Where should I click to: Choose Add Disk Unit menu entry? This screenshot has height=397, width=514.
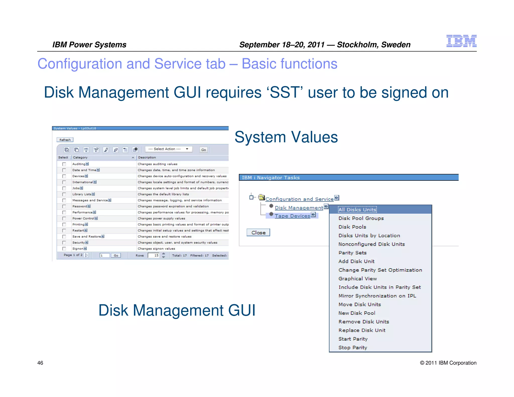click(x=380, y=261)
